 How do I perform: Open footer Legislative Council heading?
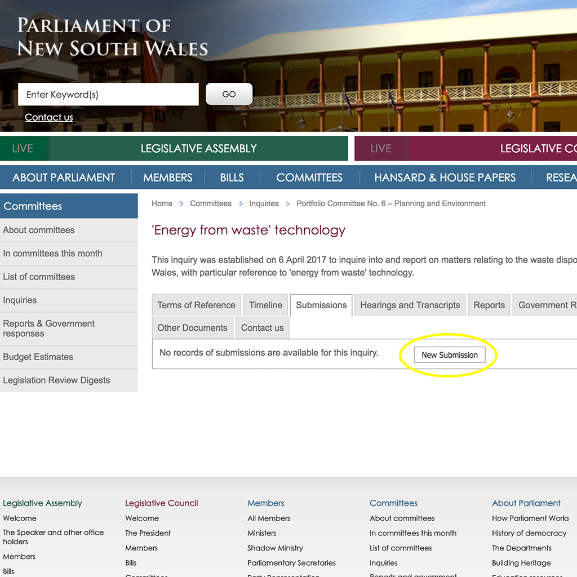pos(162,503)
